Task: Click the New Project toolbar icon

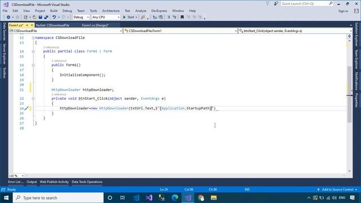Action: pos(25,17)
